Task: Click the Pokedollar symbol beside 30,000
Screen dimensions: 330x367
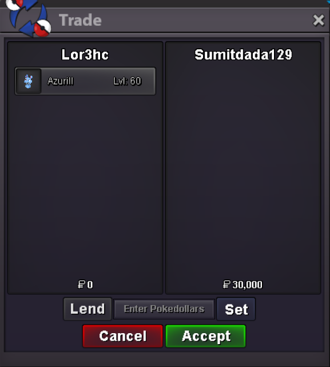Action: 226,284
